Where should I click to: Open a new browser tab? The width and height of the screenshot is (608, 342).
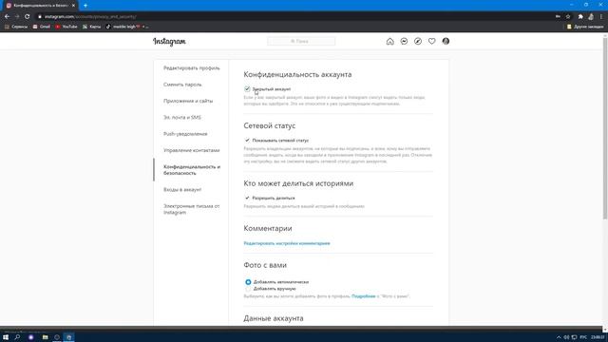(85, 6)
